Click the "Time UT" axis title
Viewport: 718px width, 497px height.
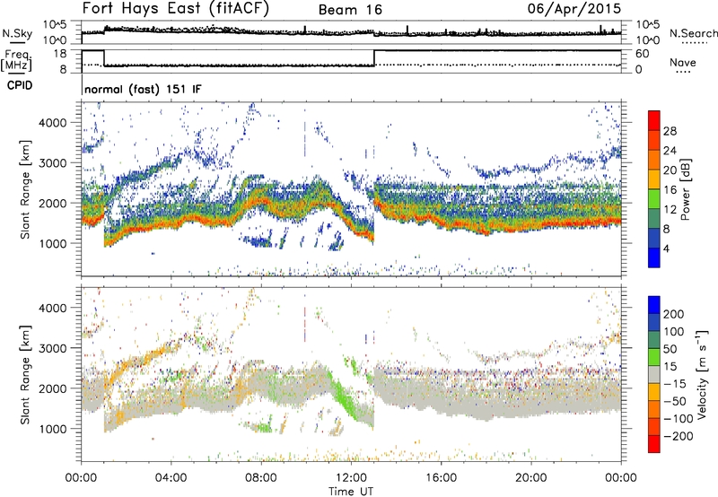click(x=351, y=492)
